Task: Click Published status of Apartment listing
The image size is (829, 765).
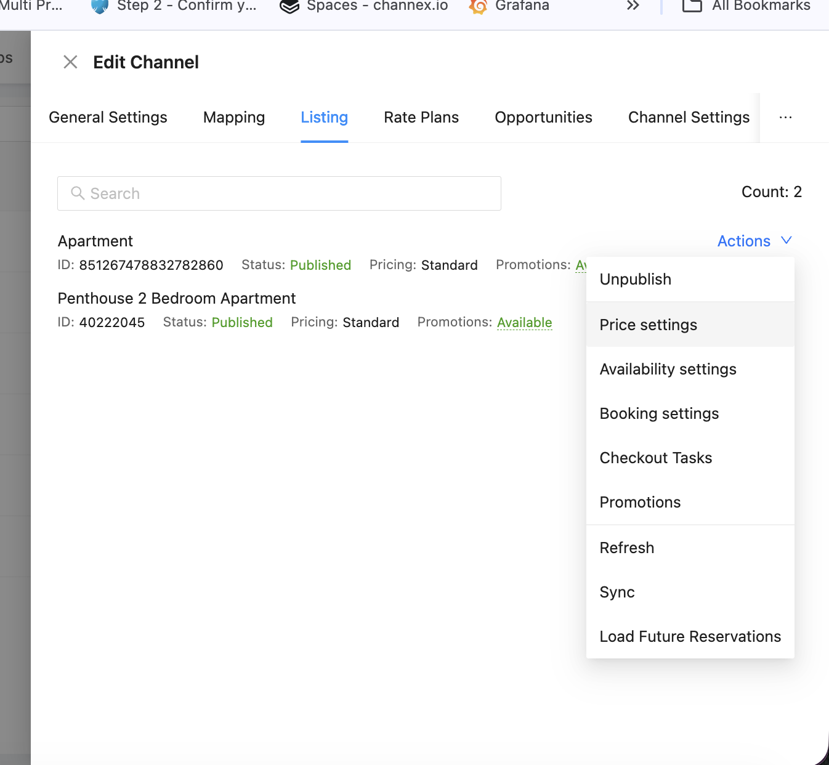Action: pos(320,265)
